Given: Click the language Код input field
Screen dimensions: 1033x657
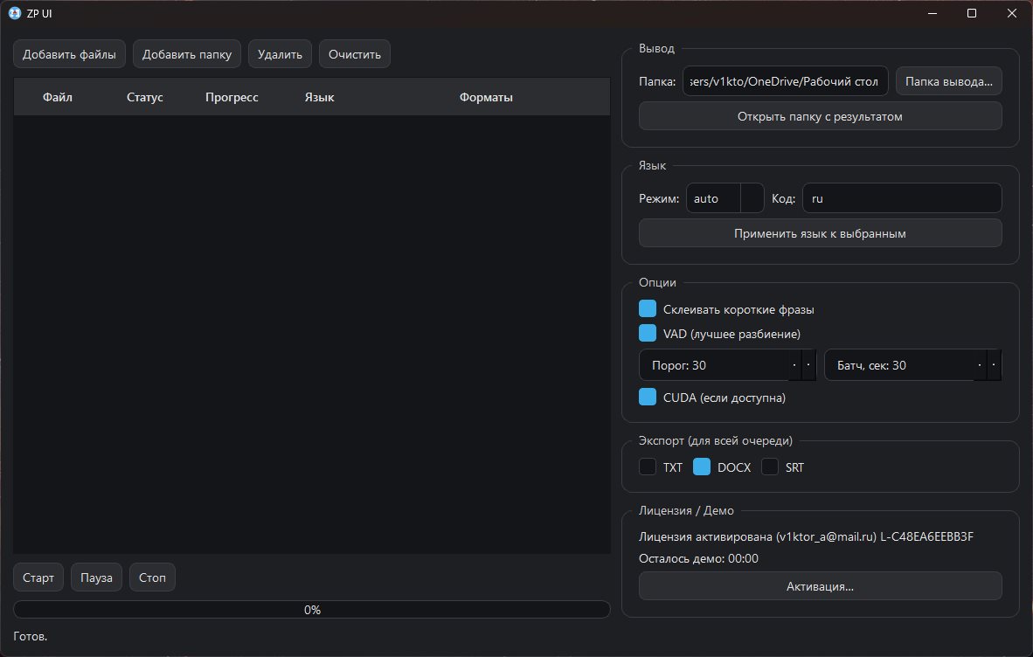Looking at the screenshot, I should [901, 198].
